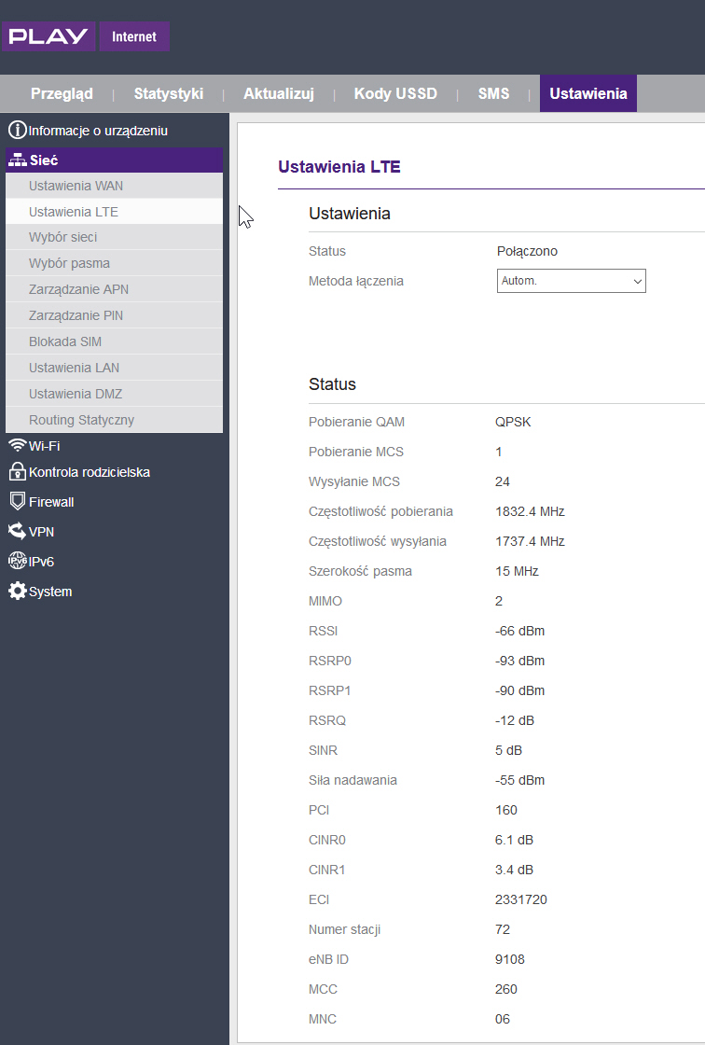Open Routing Statyczny page
The width and height of the screenshot is (705, 1045).
(x=114, y=420)
